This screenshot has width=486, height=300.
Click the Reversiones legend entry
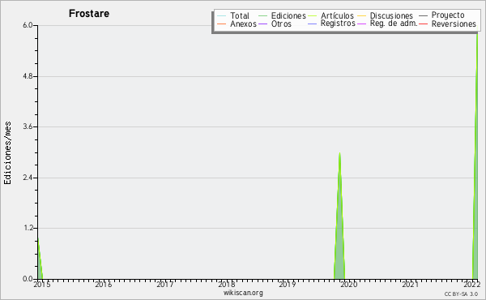coord(448,24)
